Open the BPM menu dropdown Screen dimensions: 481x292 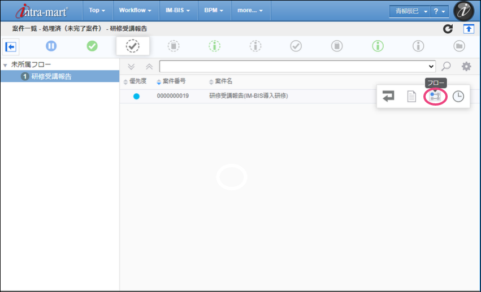click(214, 10)
